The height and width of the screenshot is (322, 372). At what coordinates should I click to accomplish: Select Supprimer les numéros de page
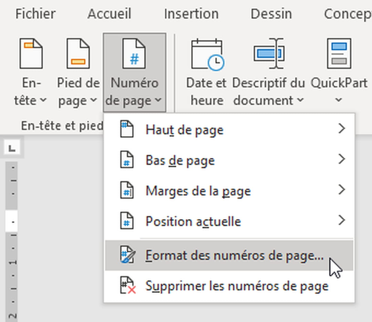(x=238, y=286)
